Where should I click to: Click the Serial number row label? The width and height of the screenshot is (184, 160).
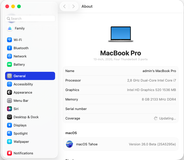pyautogui.click(x=76, y=109)
